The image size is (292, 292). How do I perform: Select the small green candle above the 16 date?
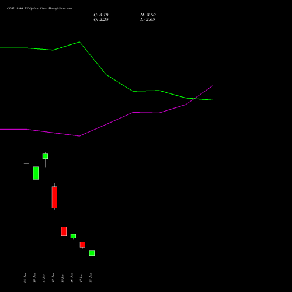(x=73, y=236)
